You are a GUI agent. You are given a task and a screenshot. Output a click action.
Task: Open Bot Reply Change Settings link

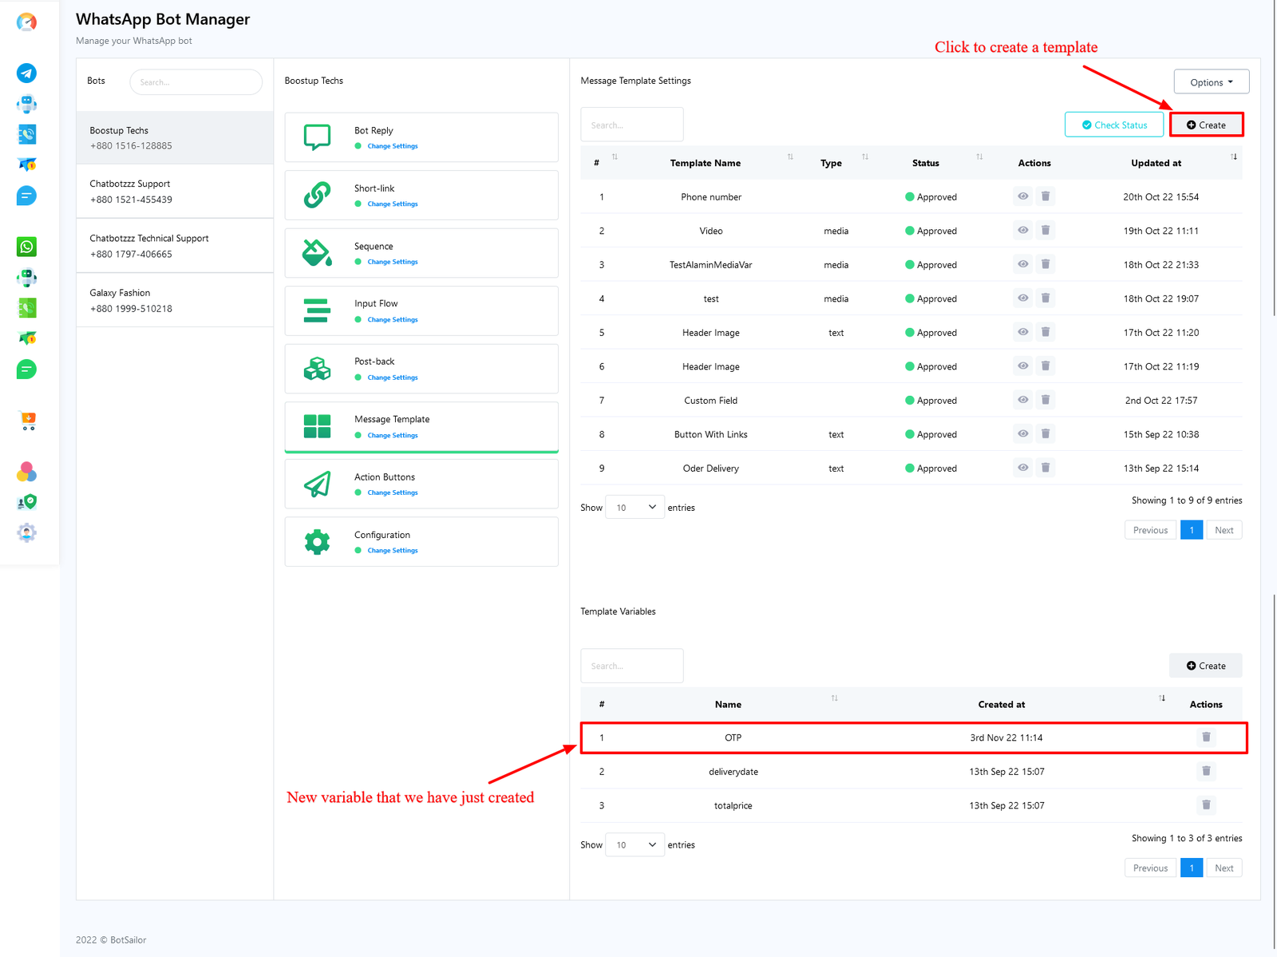tap(393, 146)
